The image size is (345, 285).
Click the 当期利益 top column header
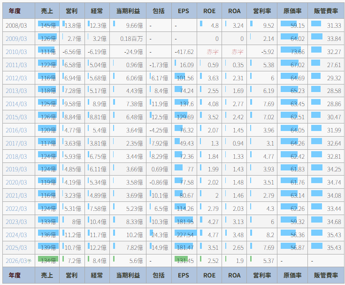(128, 11)
